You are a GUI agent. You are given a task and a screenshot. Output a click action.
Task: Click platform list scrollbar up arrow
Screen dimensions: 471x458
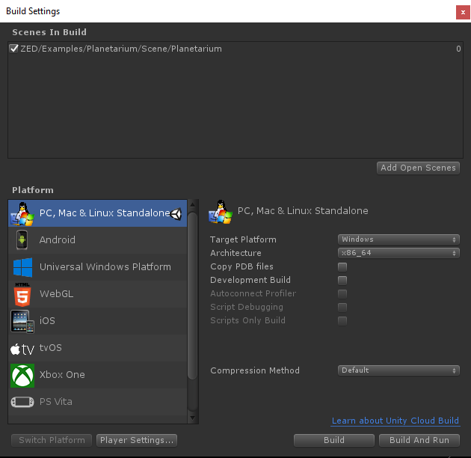tap(193, 205)
